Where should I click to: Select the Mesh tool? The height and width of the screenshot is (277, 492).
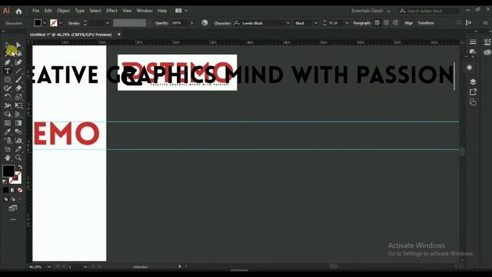tap(8, 123)
